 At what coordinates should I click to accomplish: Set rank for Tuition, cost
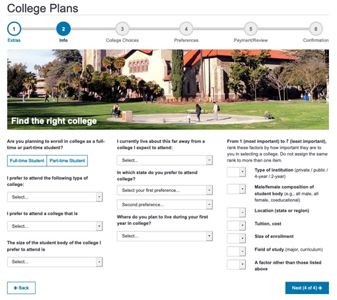click(236, 225)
